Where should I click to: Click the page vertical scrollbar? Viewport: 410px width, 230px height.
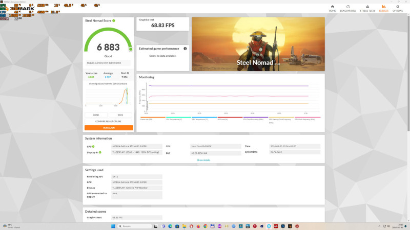tap(408, 73)
